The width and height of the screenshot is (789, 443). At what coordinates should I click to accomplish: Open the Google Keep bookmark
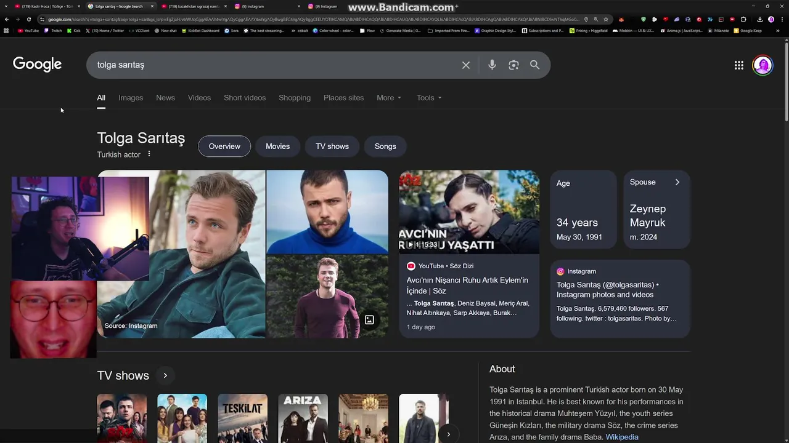[x=748, y=30]
